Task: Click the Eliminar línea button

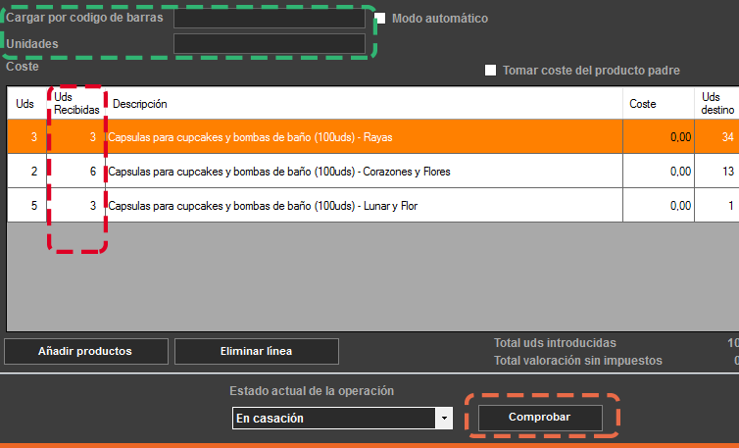Action: 256,351
